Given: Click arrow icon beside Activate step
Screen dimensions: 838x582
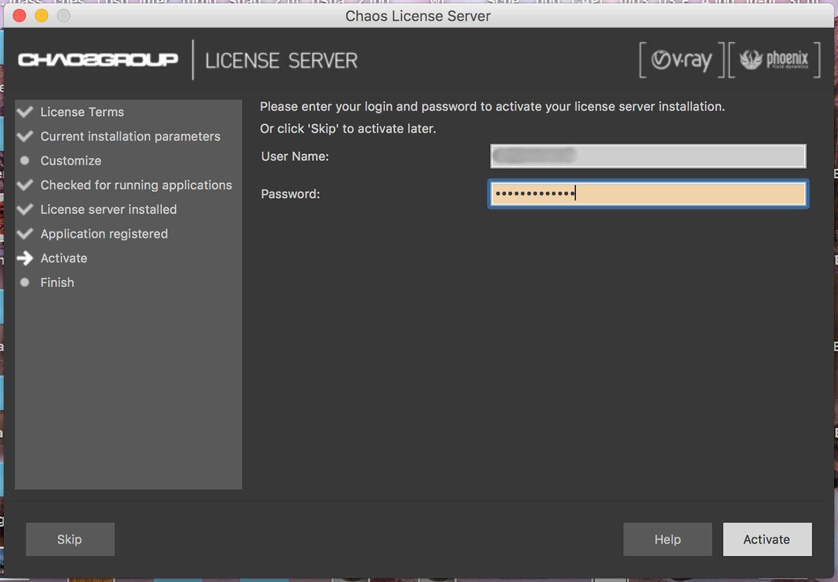Looking at the screenshot, I should coord(25,258).
